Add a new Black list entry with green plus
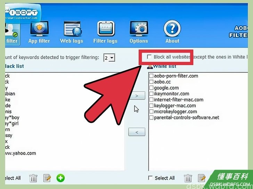253x189 pixels. coord(60,178)
